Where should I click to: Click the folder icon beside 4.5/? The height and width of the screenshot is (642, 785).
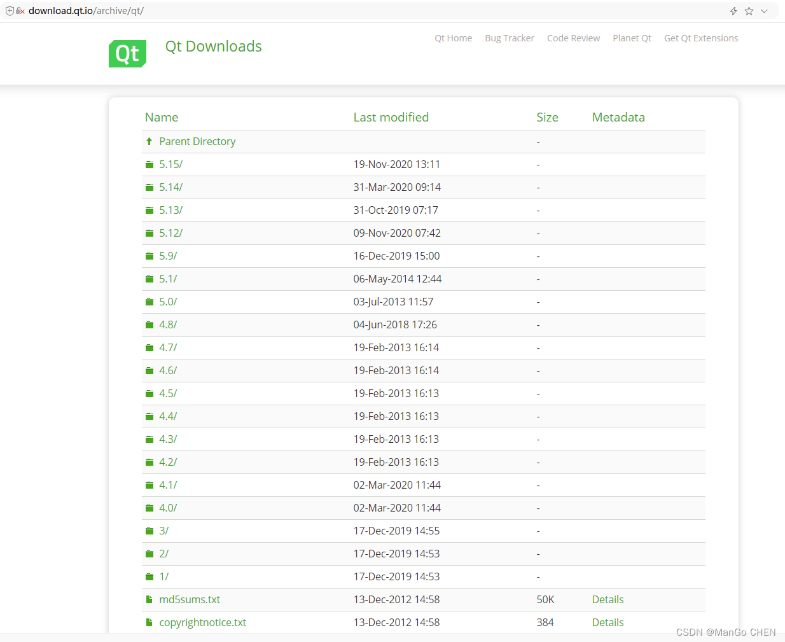coord(149,393)
